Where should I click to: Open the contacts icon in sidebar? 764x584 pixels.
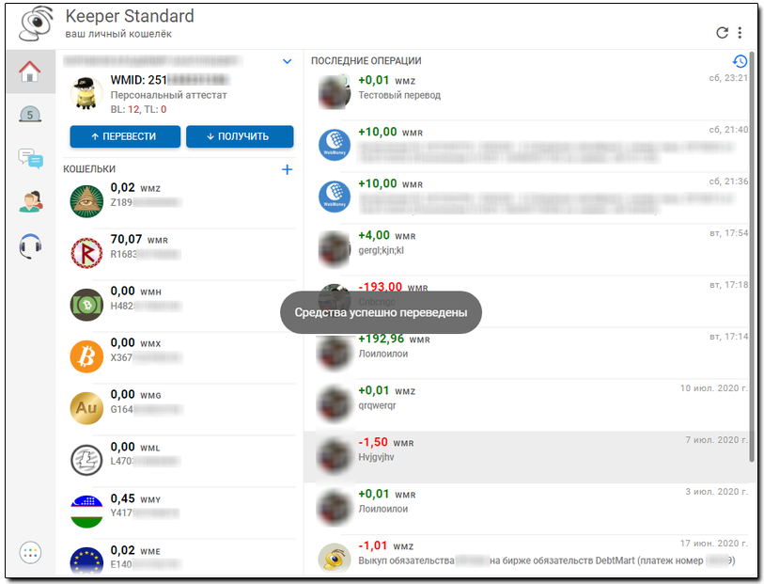[30, 201]
